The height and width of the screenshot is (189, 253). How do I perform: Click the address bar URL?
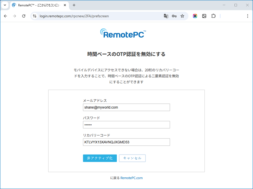[74, 16]
